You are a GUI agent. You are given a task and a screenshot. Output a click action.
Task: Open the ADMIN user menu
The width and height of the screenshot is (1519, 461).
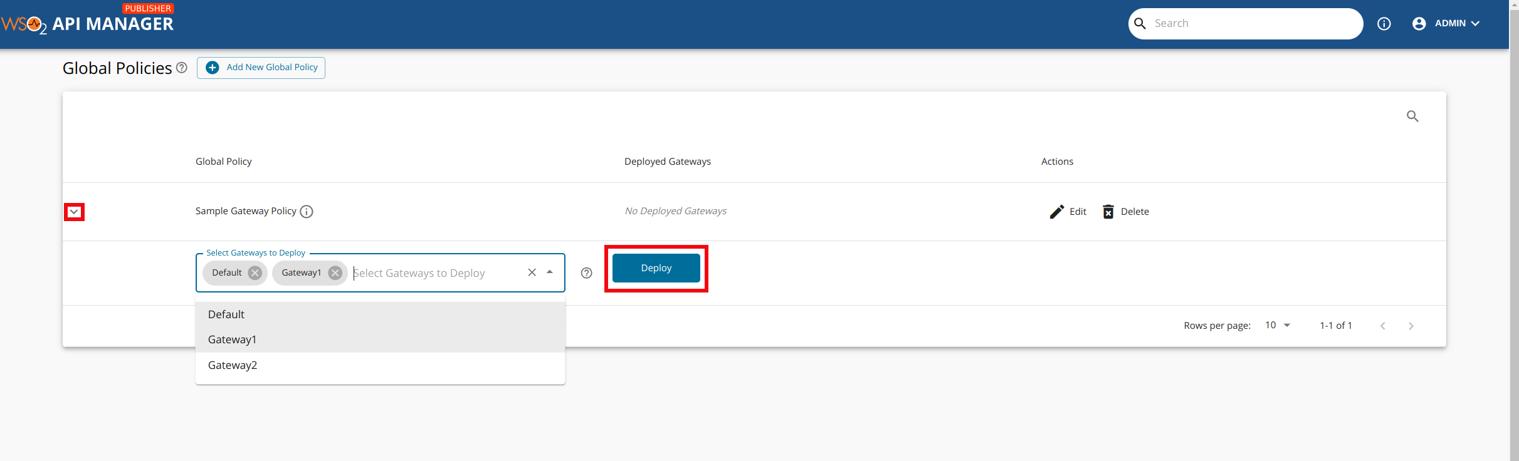tap(1446, 24)
